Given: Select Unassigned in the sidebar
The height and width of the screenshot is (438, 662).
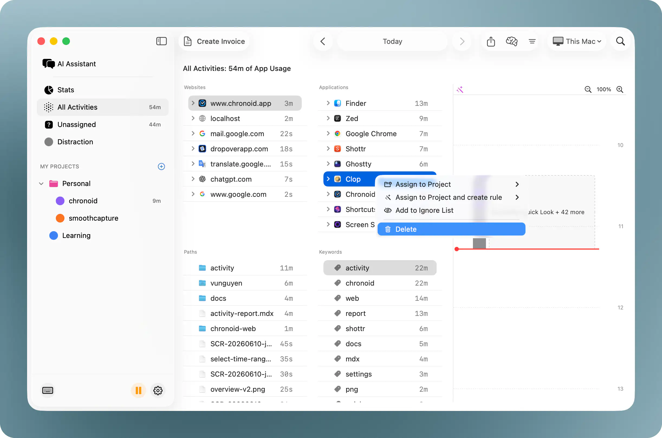Looking at the screenshot, I should (x=103, y=125).
